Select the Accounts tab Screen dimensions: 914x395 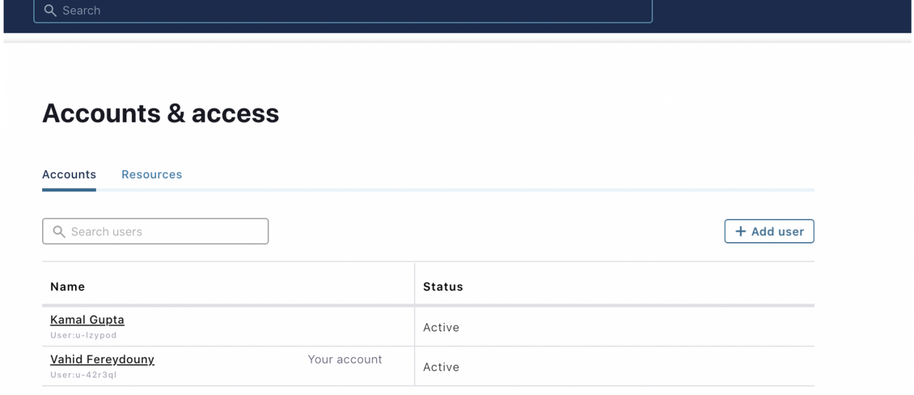click(69, 174)
